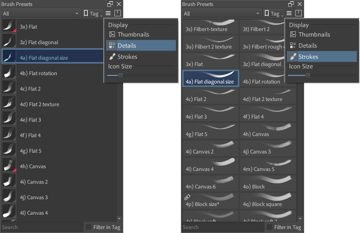
Task: Choose the 4h) Canvas brush icon in left panel
Action: pyautogui.click(x=9, y=165)
